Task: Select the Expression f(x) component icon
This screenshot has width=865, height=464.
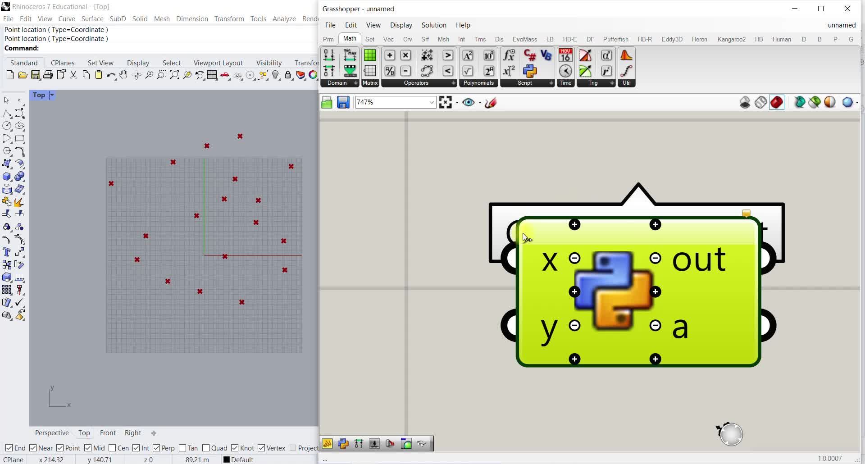Action: (509, 55)
